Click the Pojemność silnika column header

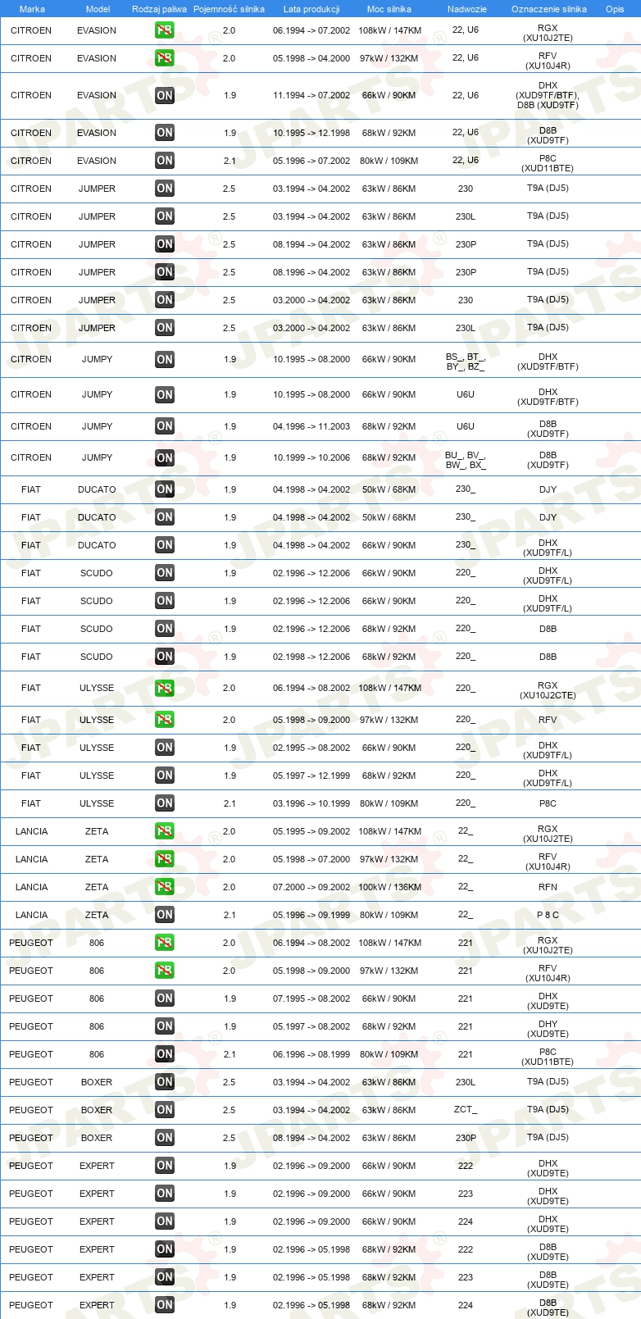coord(229,9)
